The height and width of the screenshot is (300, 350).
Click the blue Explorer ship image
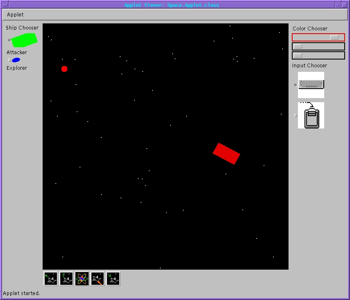[16, 60]
